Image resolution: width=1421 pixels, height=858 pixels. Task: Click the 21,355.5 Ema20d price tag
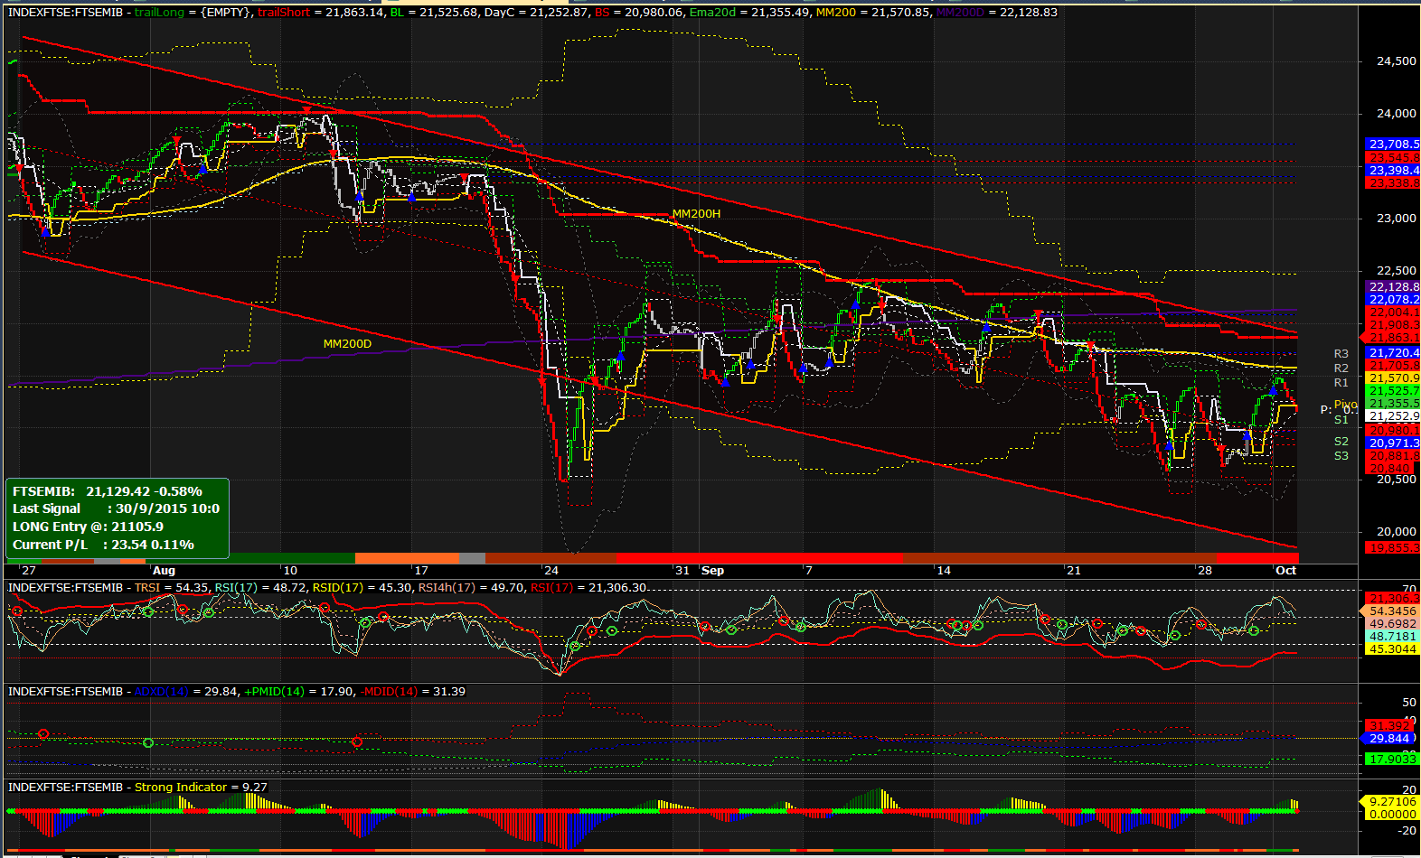click(x=1393, y=404)
